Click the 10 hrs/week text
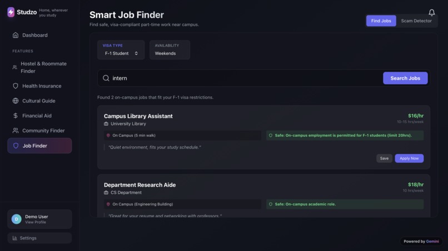This screenshot has width=448, height=251. click(413, 191)
